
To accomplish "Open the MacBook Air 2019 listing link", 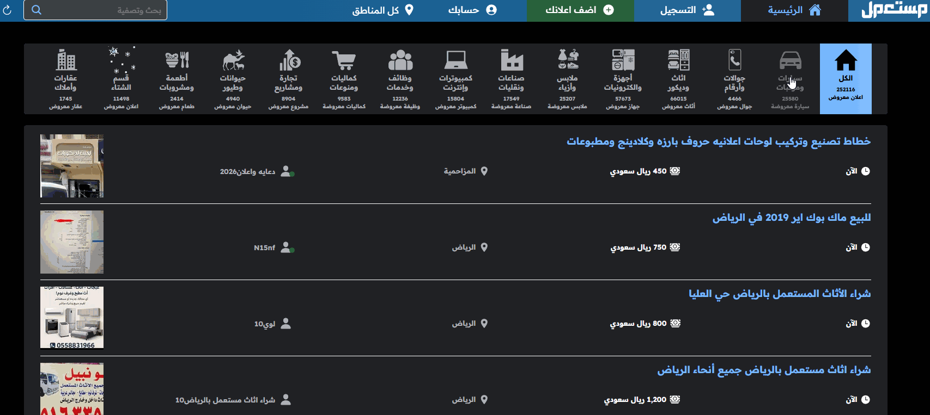I will click(x=791, y=218).
